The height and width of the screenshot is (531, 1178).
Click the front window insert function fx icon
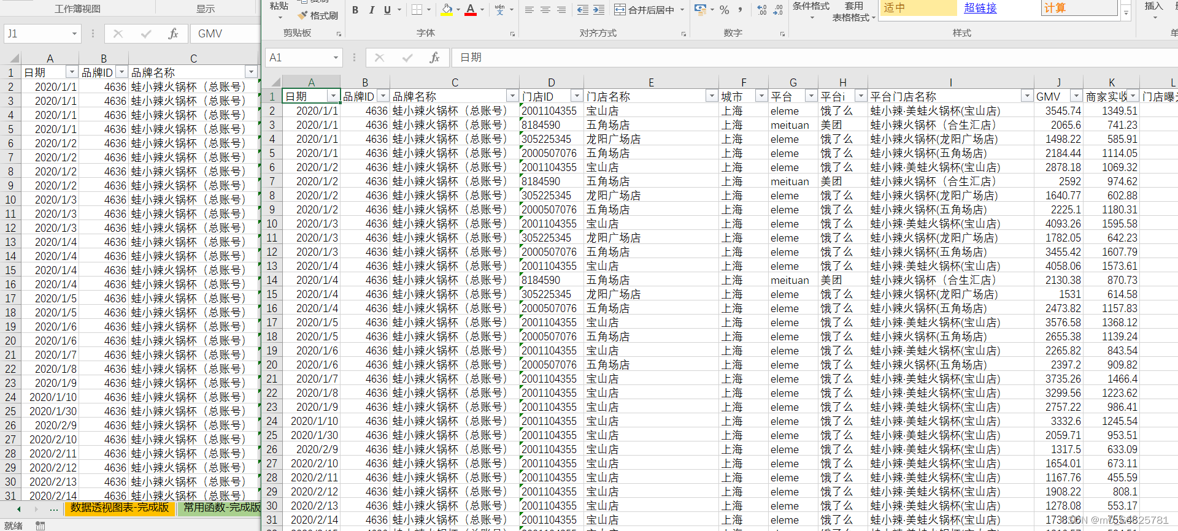(x=434, y=58)
